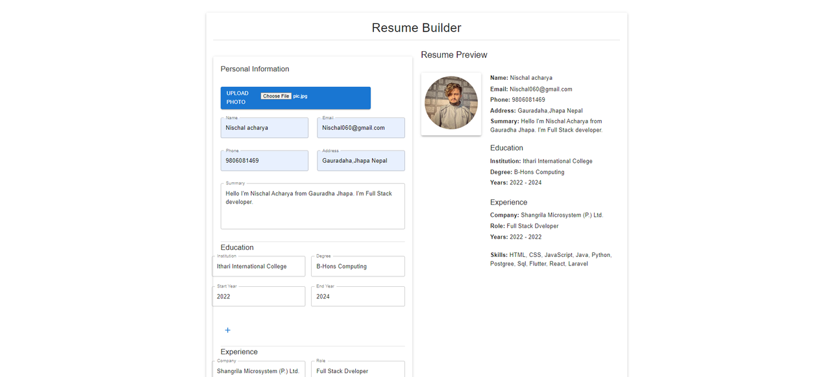Click the Resume Builder title

(416, 28)
